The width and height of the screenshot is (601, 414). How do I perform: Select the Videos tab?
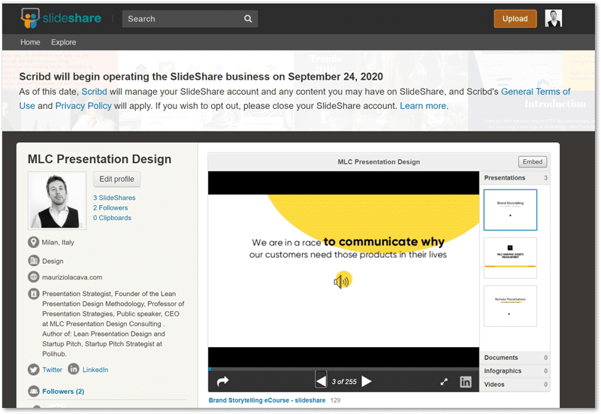coord(515,385)
